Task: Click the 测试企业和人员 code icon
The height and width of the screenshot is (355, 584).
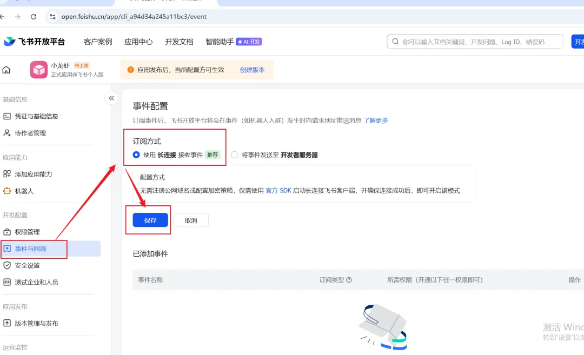Action: coord(7,282)
